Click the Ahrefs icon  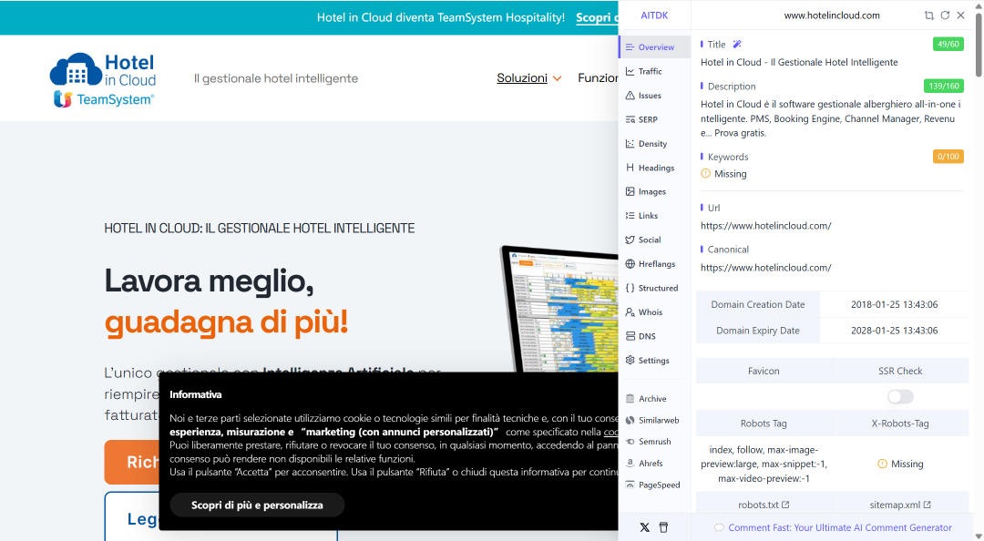[x=630, y=464]
